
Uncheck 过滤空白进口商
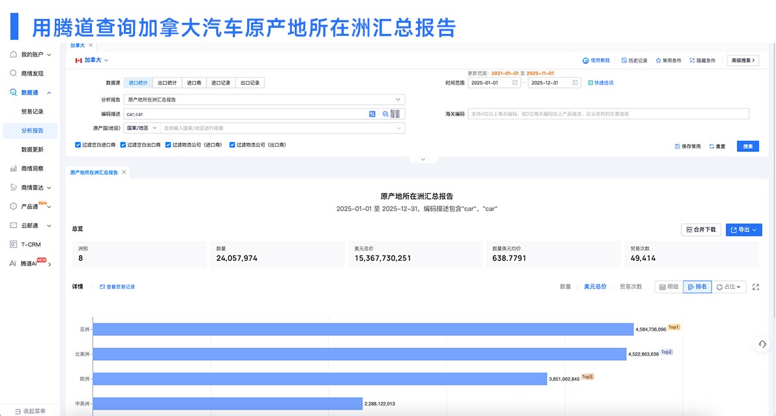point(78,144)
